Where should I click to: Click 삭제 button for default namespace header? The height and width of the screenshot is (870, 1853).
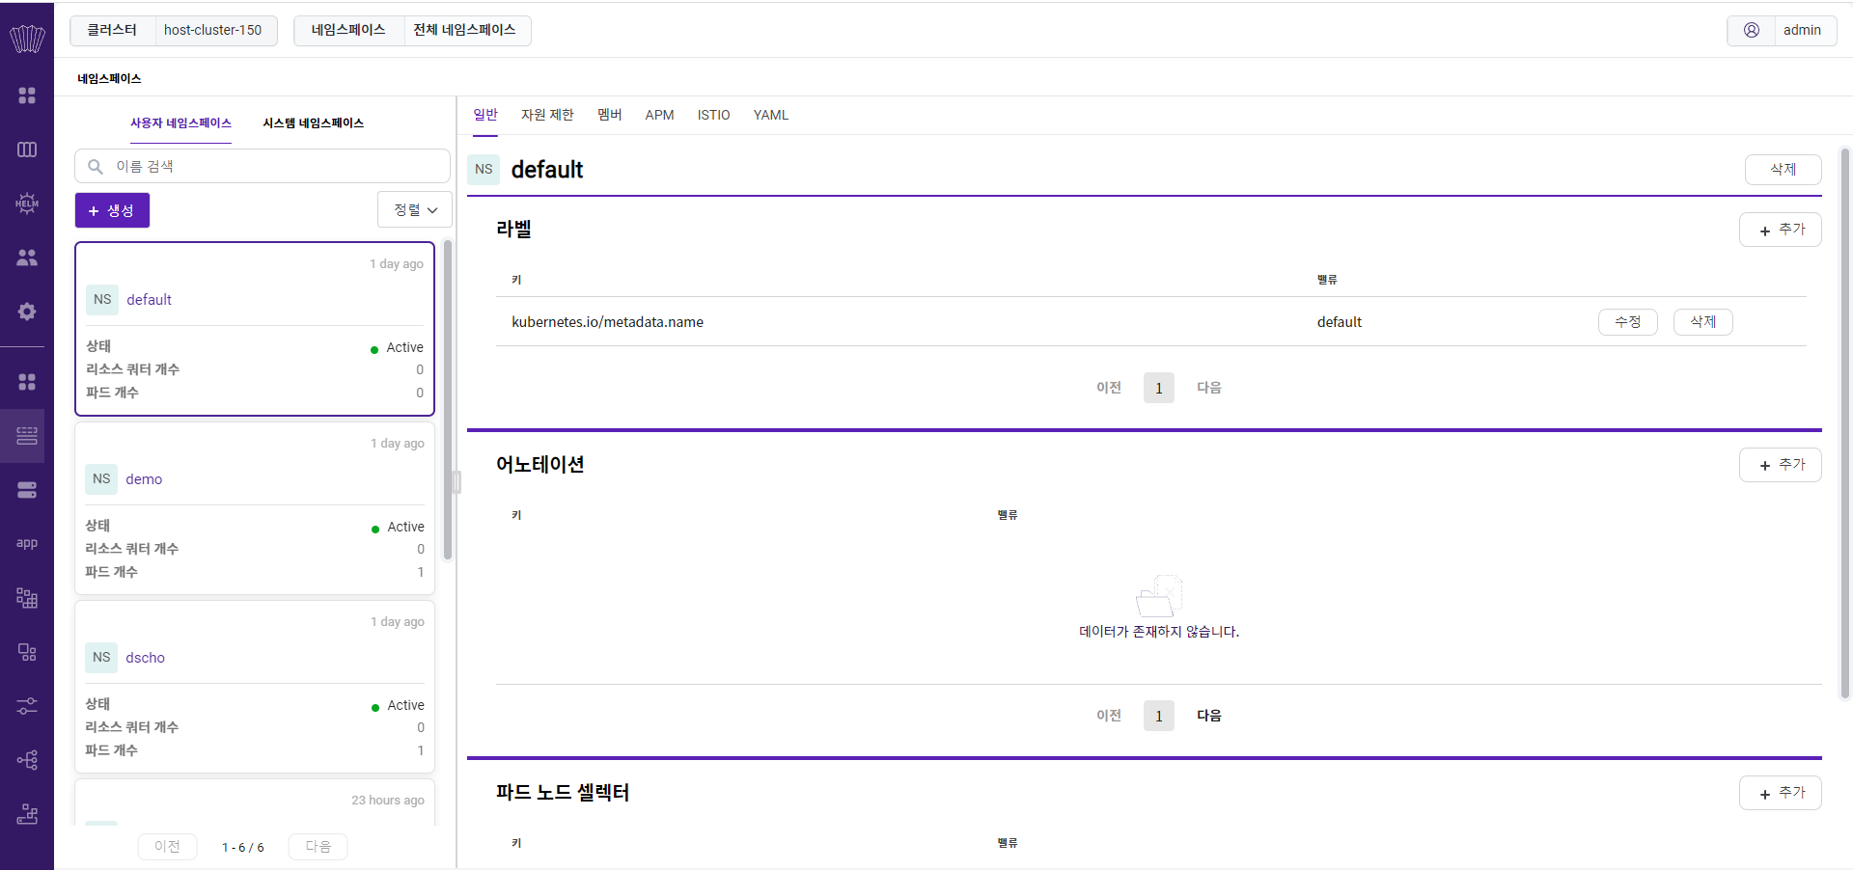[x=1783, y=170]
